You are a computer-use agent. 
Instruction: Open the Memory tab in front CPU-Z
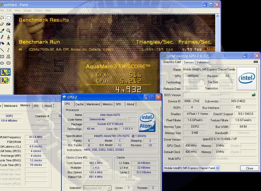tap(108, 104)
